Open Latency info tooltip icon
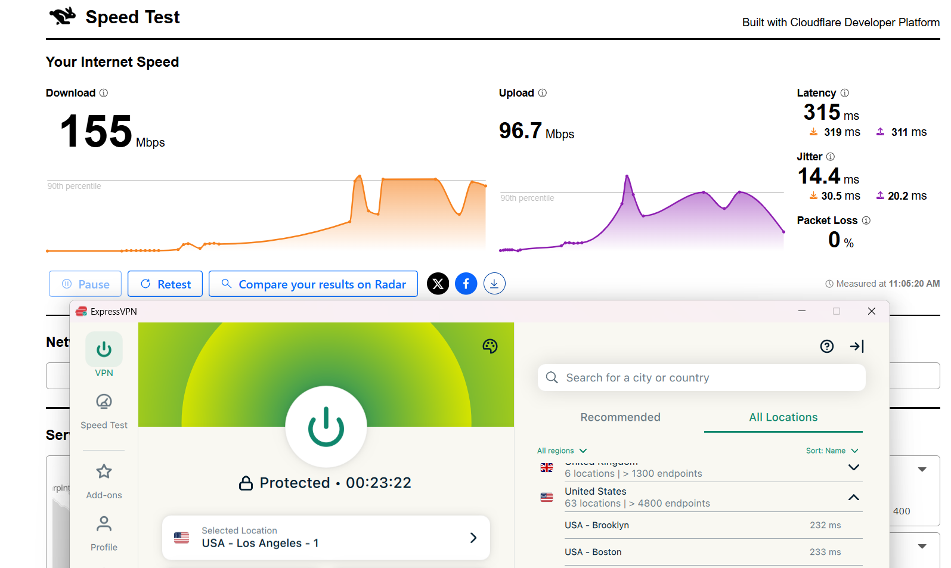The height and width of the screenshot is (568, 951). click(x=845, y=93)
